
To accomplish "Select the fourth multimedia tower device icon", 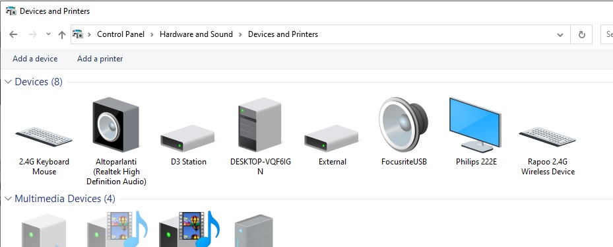I will click(254, 231).
